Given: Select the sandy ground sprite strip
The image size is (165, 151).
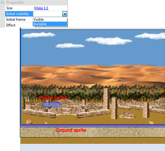Looking at the screenshot, I should (x=93, y=132).
